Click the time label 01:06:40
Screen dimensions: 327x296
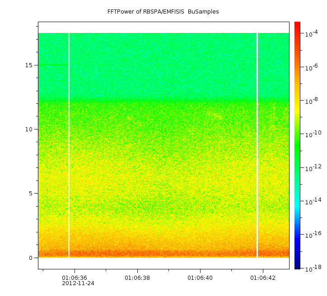pyautogui.click(x=200, y=278)
